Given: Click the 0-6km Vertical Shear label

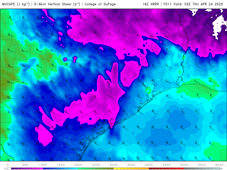Looking at the screenshot, I should (x=57, y=4).
